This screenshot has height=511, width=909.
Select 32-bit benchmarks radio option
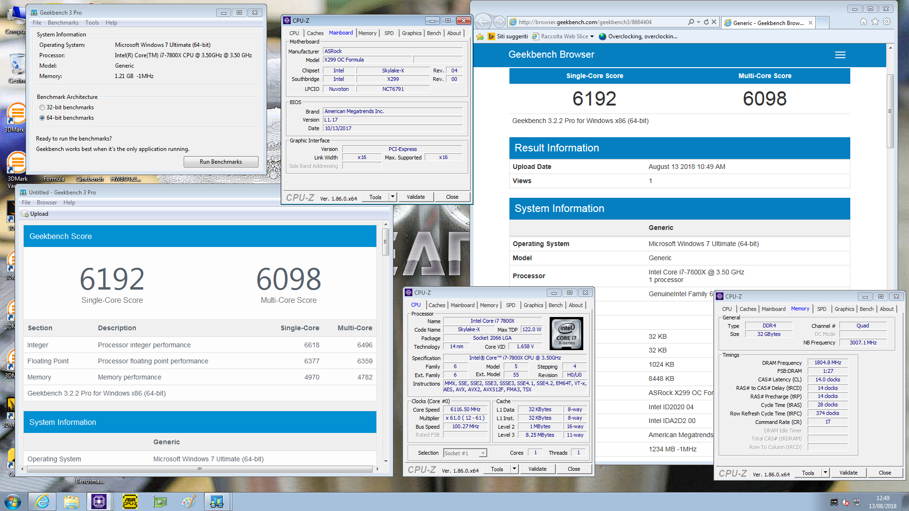[42, 107]
